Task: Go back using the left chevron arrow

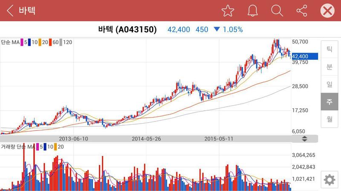Action: point(10,11)
